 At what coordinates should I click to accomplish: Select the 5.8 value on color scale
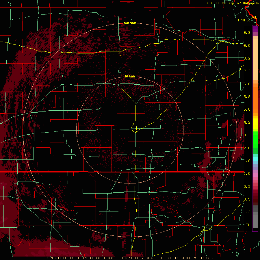coord(247,97)
